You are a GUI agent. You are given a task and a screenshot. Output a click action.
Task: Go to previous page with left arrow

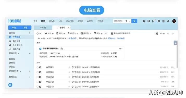click(x=168, y=34)
